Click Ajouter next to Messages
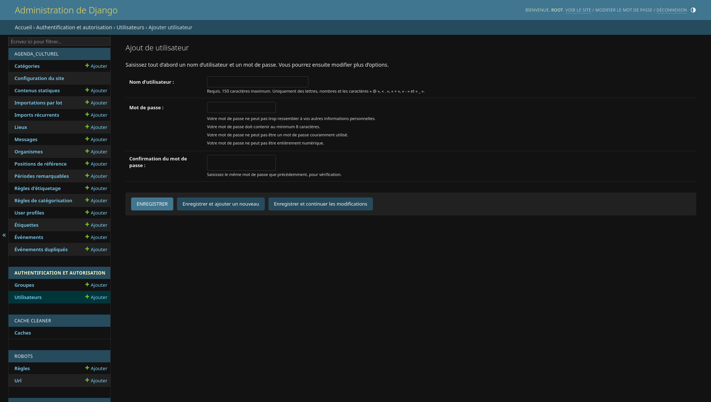 tap(96, 139)
